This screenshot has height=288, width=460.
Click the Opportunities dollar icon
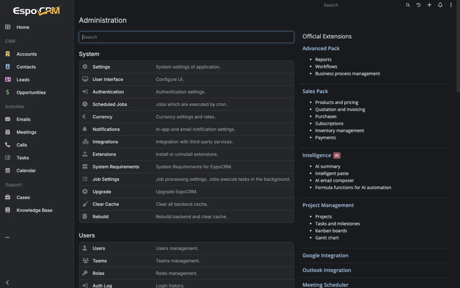[8, 92]
